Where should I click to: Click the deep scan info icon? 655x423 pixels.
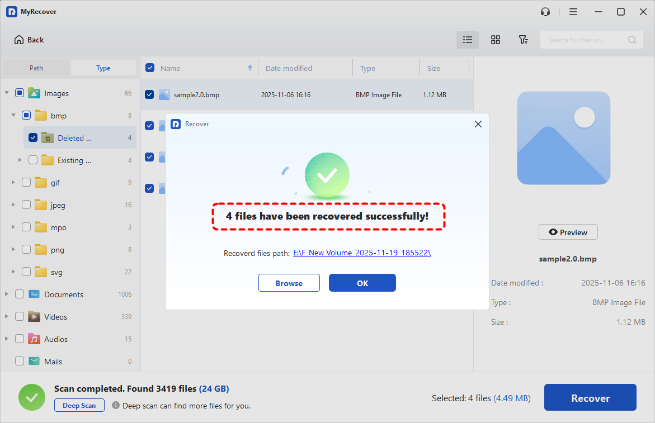pyautogui.click(x=116, y=406)
